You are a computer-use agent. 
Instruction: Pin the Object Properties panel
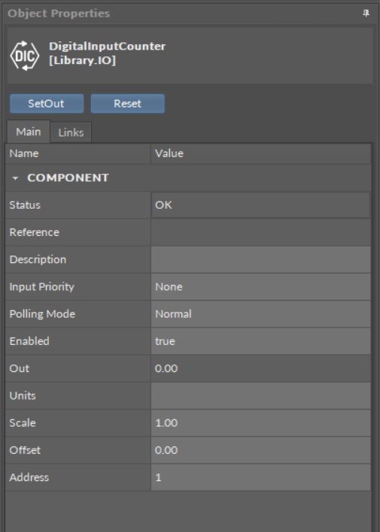coord(366,14)
